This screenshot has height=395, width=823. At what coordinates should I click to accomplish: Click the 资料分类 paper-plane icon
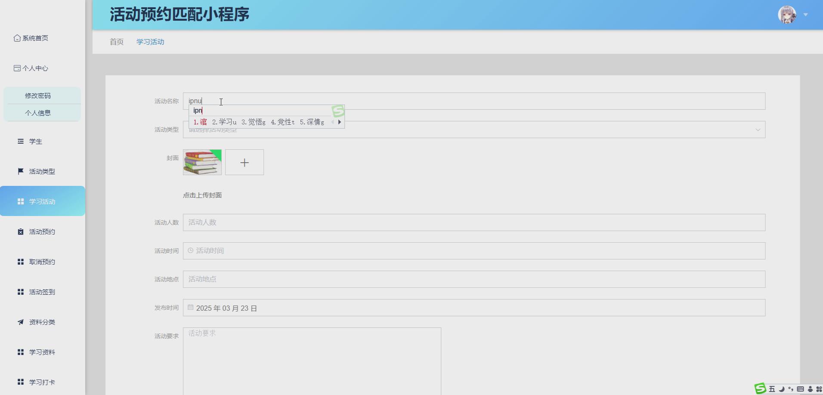[x=20, y=322]
